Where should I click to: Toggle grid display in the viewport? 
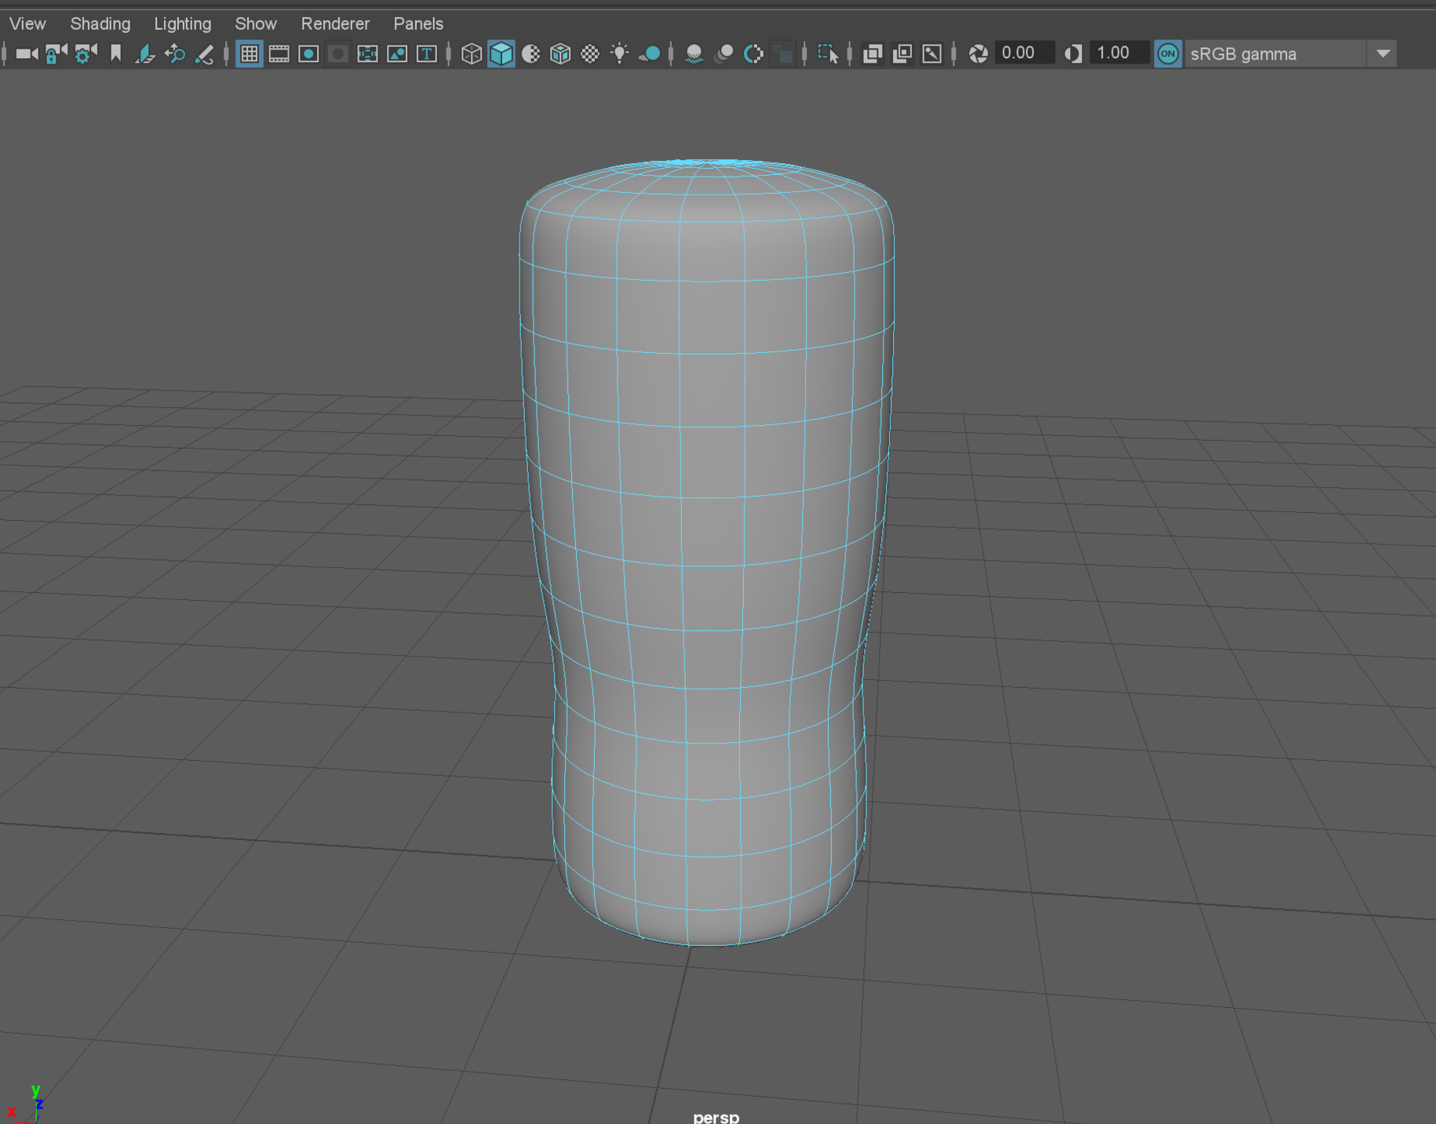pos(250,53)
